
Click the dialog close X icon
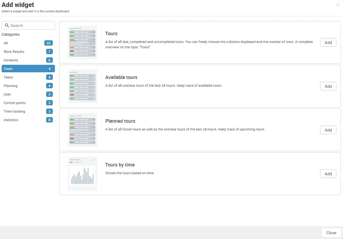coord(338,5)
